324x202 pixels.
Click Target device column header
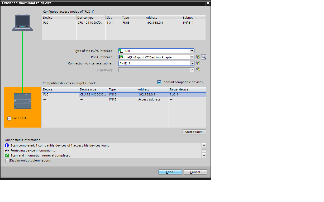(x=187, y=89)
